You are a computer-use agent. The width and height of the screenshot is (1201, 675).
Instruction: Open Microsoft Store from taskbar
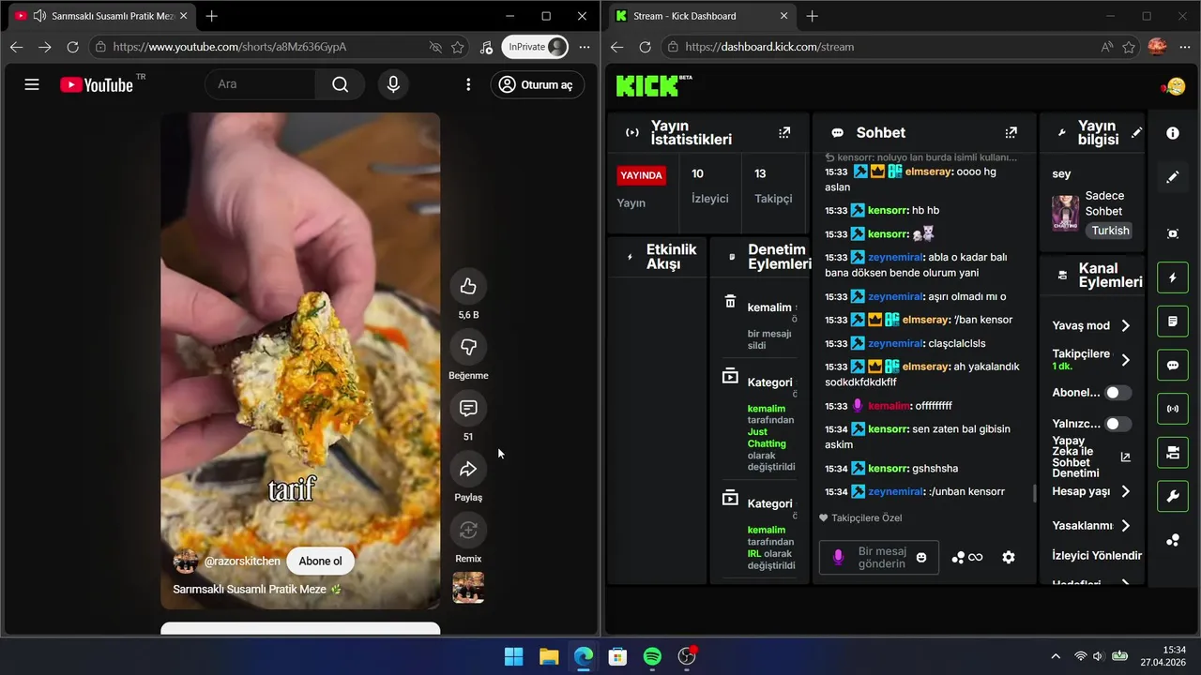[x=617, y=656]
